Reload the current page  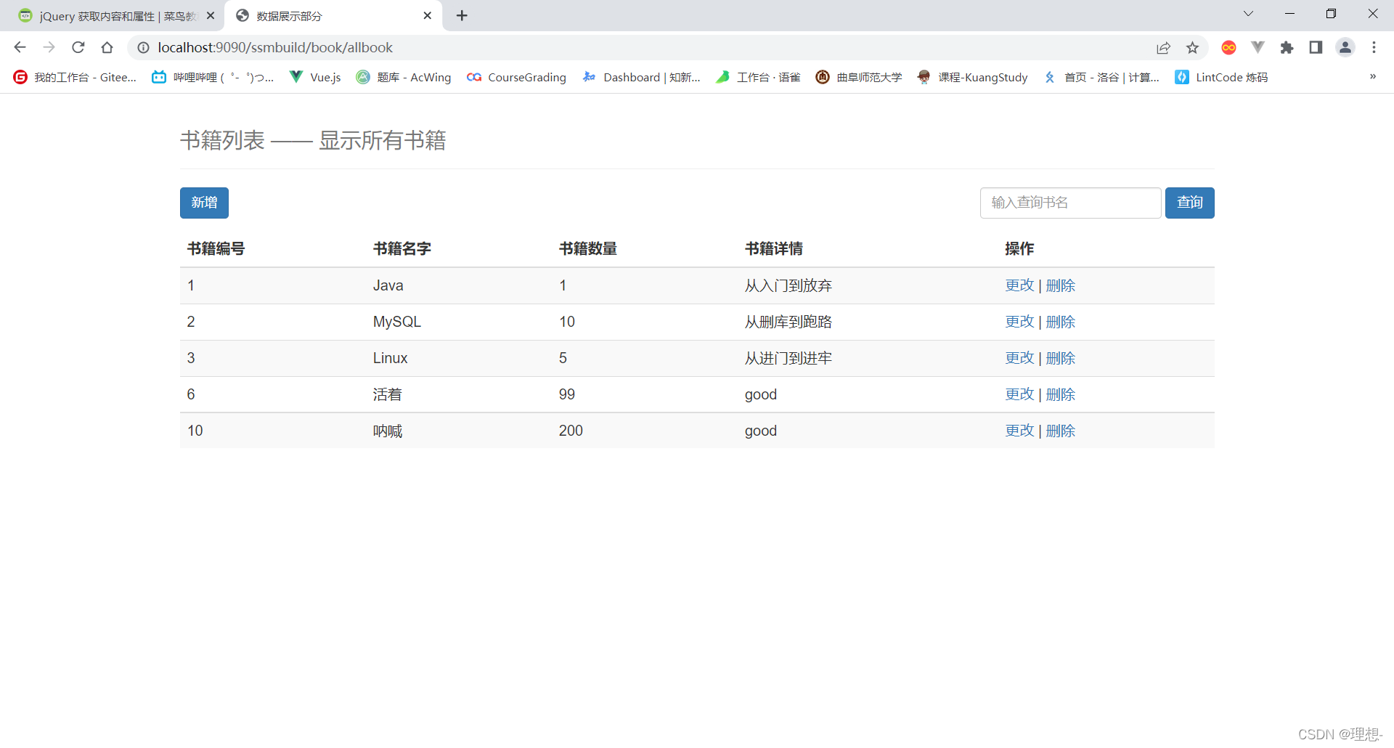(x=78, y=47)
